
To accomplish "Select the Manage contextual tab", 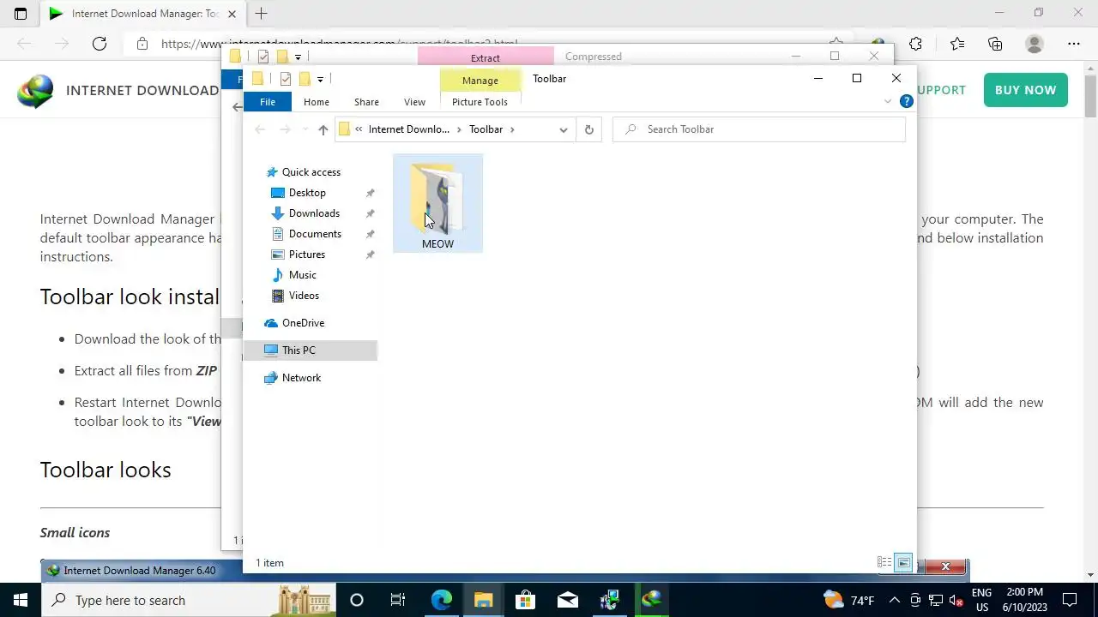I will 480,81.
